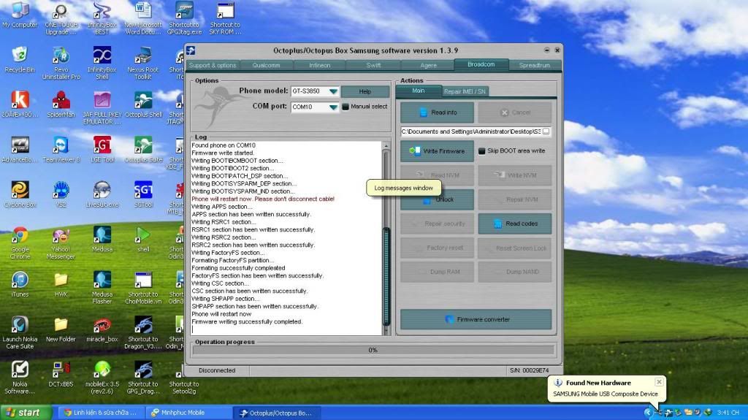Expand Phone model dropdown
Viewport: 748px width, 420px height.
333,91
